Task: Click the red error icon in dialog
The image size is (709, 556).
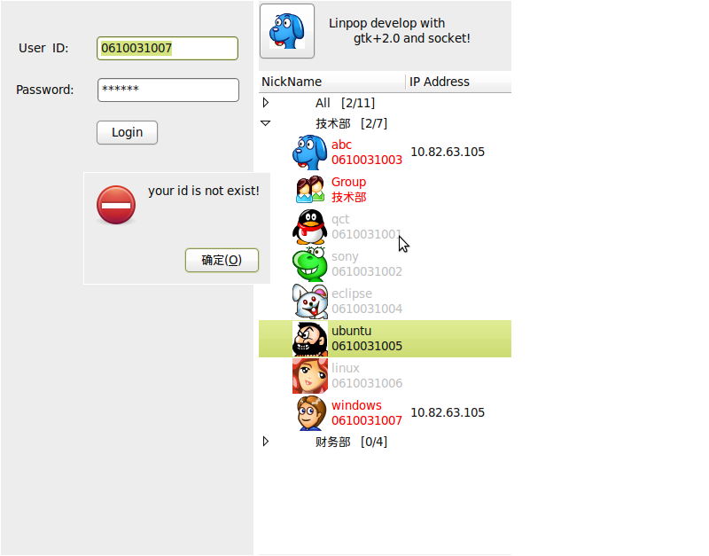Action: [x=116, y=205]
